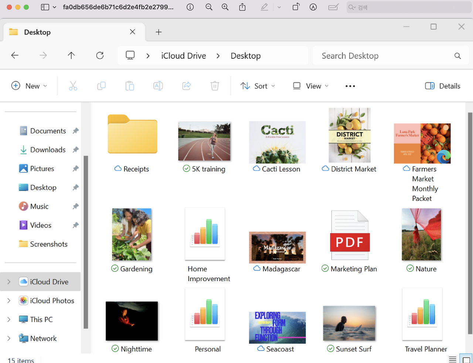473x363 pixels.
Task: Select the Marketing Plan PDF file
Action: click(350, 241)
